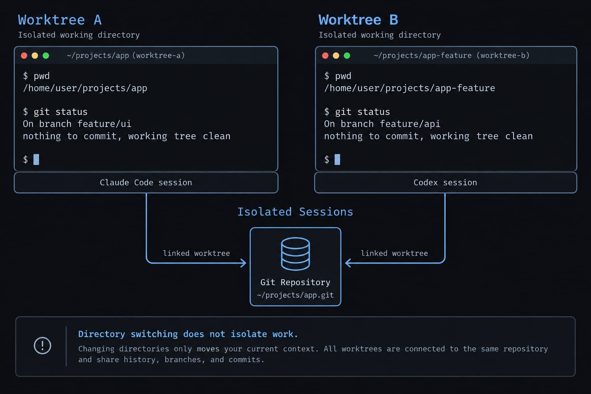Click the yellow minimize dot in worktree-b terminal
Screen dimensions: 591x394
pos(336,55)
